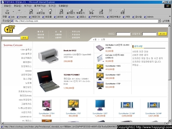Click the Toshiba laptop product image

pos(48,81)
